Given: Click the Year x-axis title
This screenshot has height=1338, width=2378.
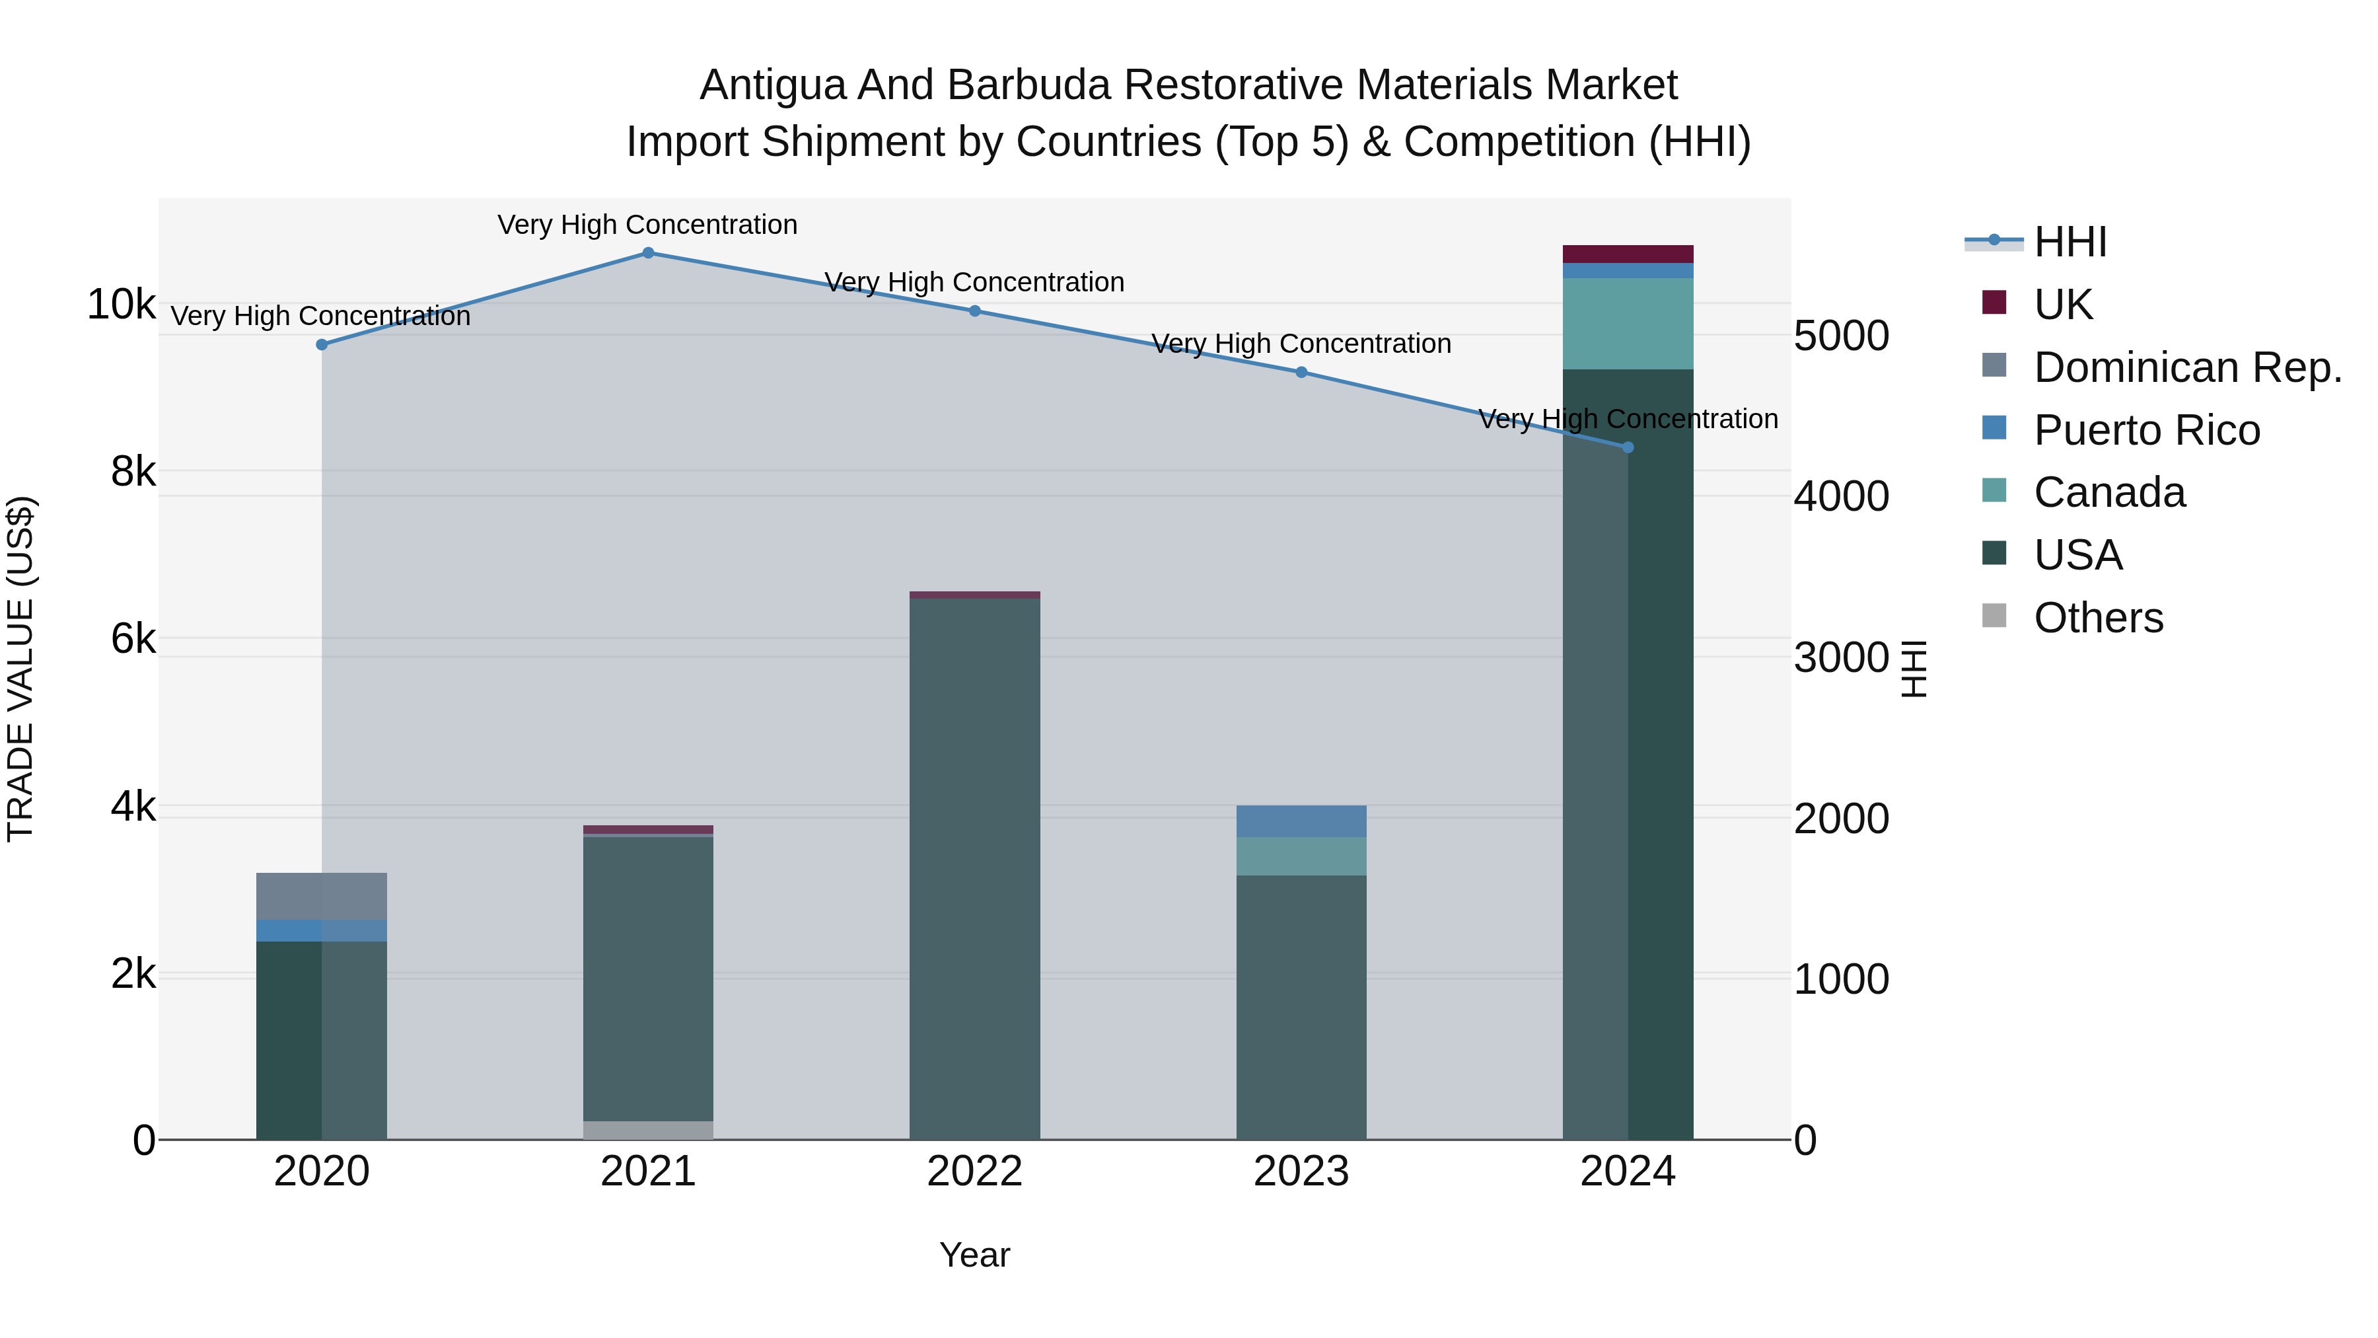Looking at the screenshot, I should point(975,1256).
